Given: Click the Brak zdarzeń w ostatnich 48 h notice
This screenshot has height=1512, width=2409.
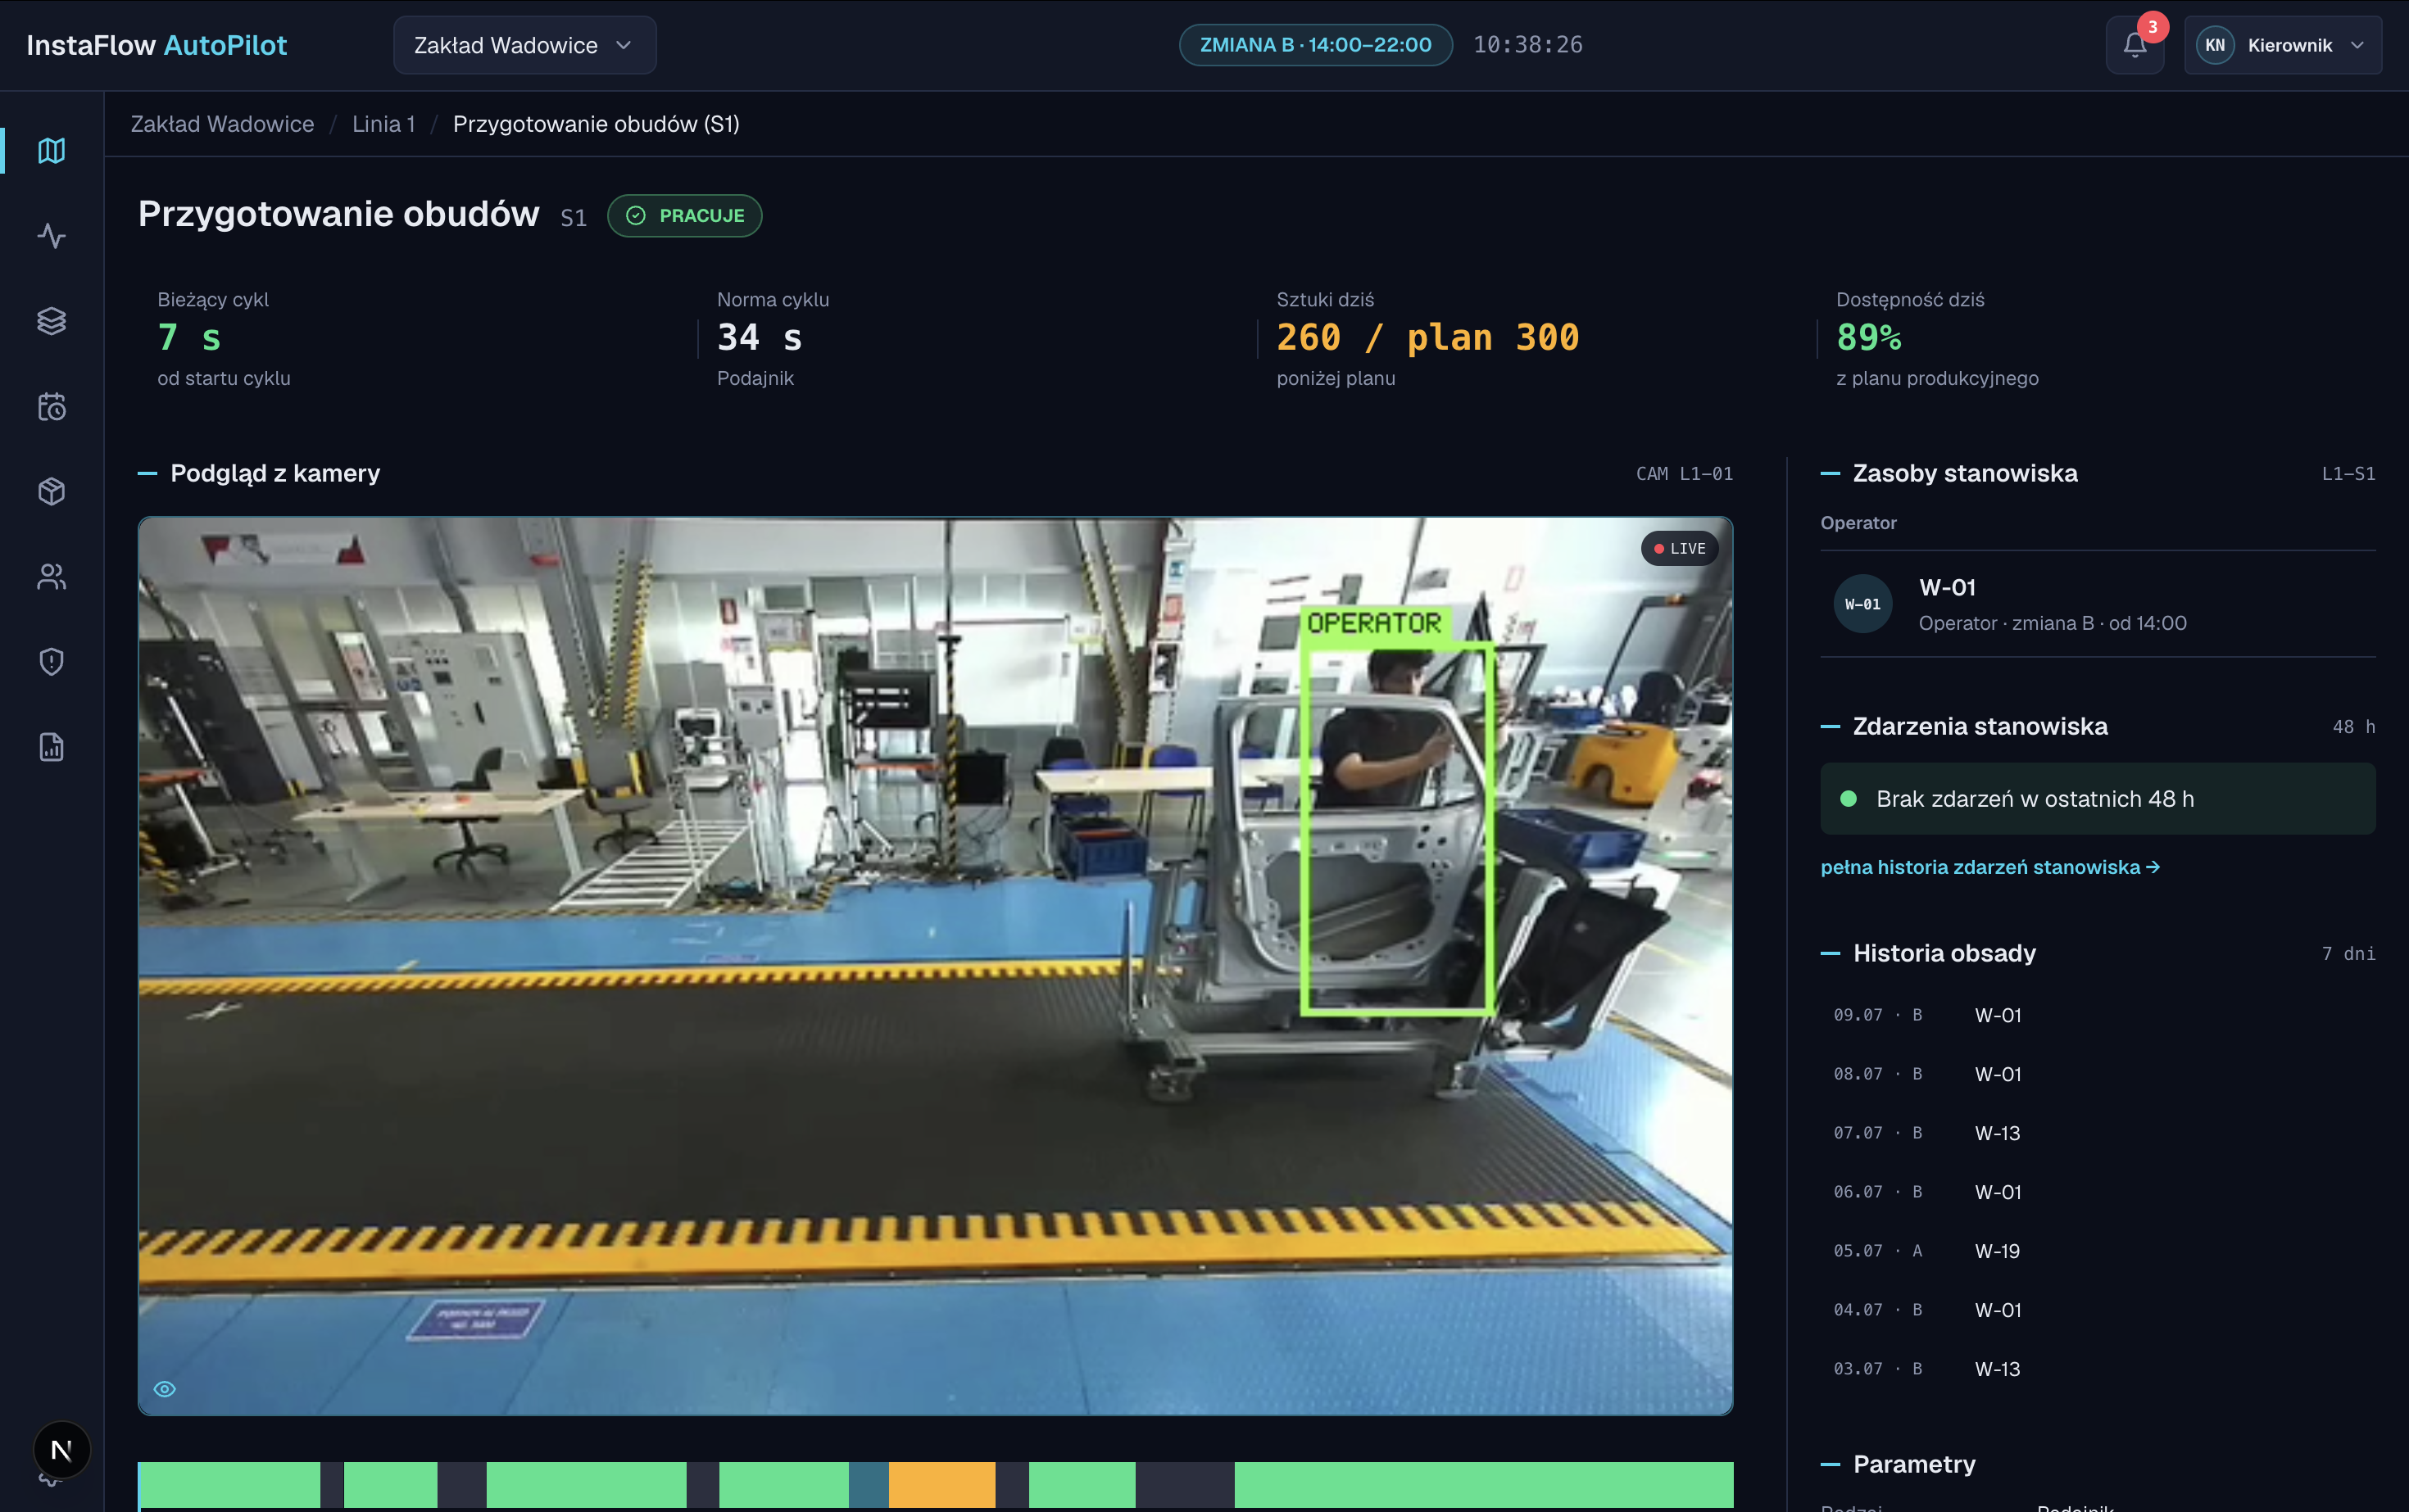Looking at the screenshot, I should (x=2098, y=799).
